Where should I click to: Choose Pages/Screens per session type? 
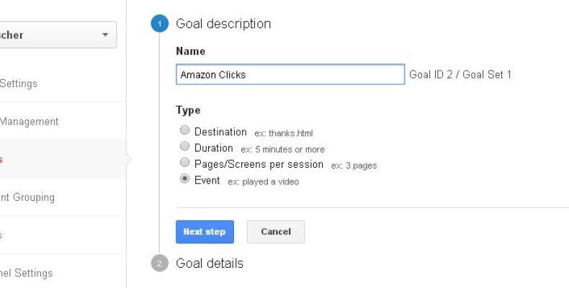tap(185, 163)
